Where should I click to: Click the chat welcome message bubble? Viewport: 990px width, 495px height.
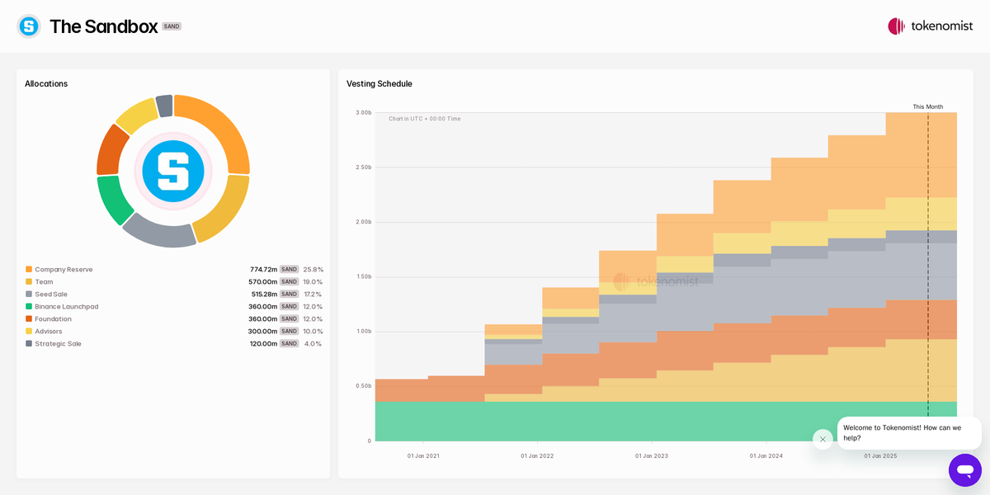(x=909, y=433)
